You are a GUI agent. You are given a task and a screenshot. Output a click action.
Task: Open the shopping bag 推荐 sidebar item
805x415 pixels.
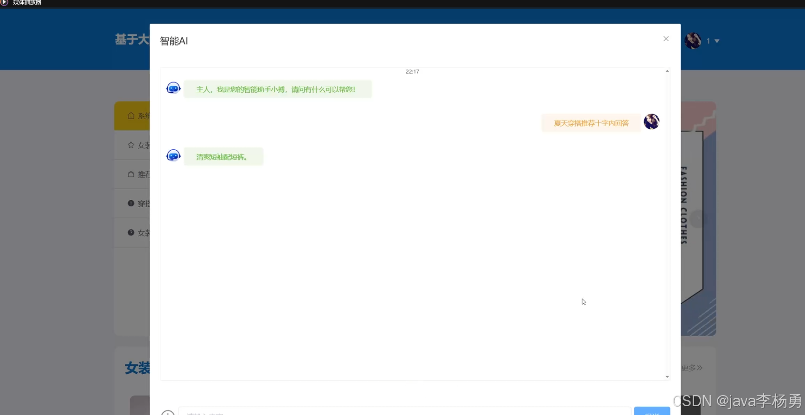coord(132,174)
